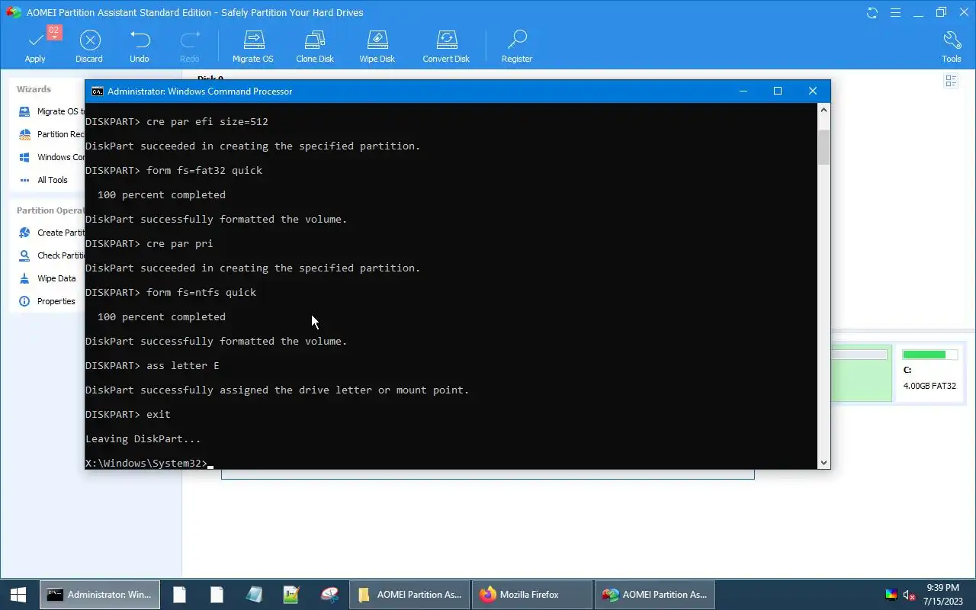Screen dimensions: 976x610
Task: Open first blank document taskbar icon
Action: coord(179,595)
